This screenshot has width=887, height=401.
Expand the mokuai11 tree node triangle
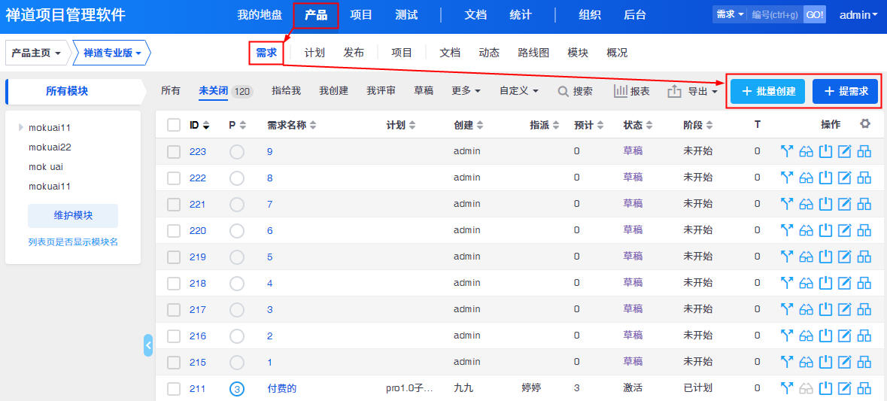click(x=21, y=128)
